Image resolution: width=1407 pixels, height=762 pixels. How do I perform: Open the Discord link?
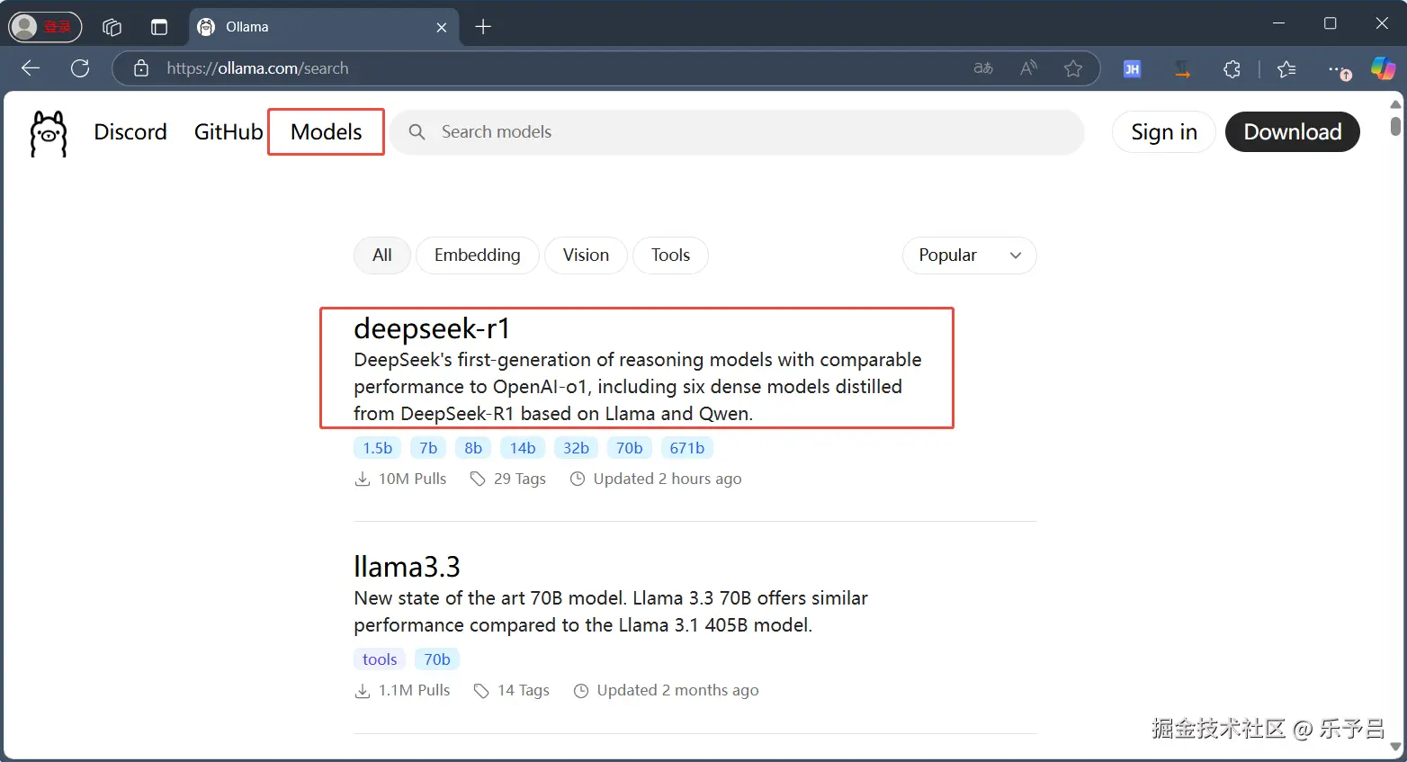click(x=130, y=132)
